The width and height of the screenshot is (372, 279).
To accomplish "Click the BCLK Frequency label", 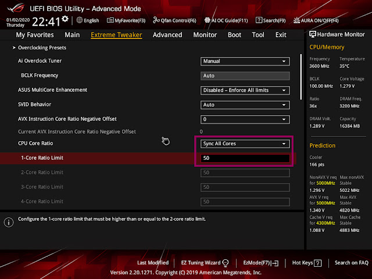I will [40, 76].
